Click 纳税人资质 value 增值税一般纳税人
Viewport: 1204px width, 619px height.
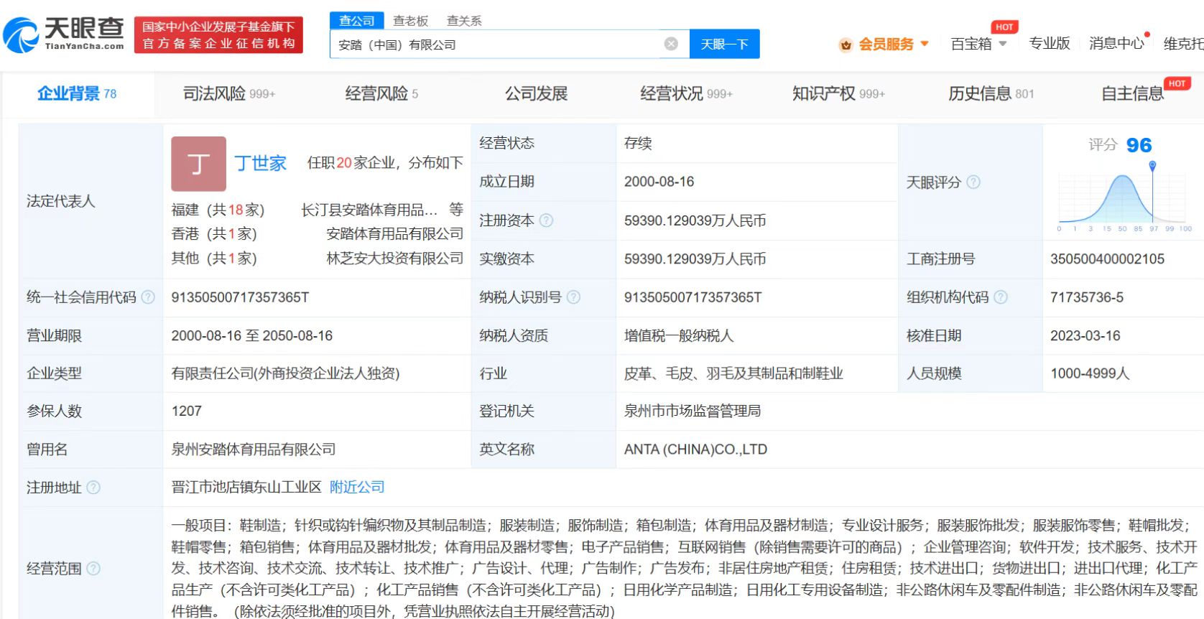click(679, 335)
